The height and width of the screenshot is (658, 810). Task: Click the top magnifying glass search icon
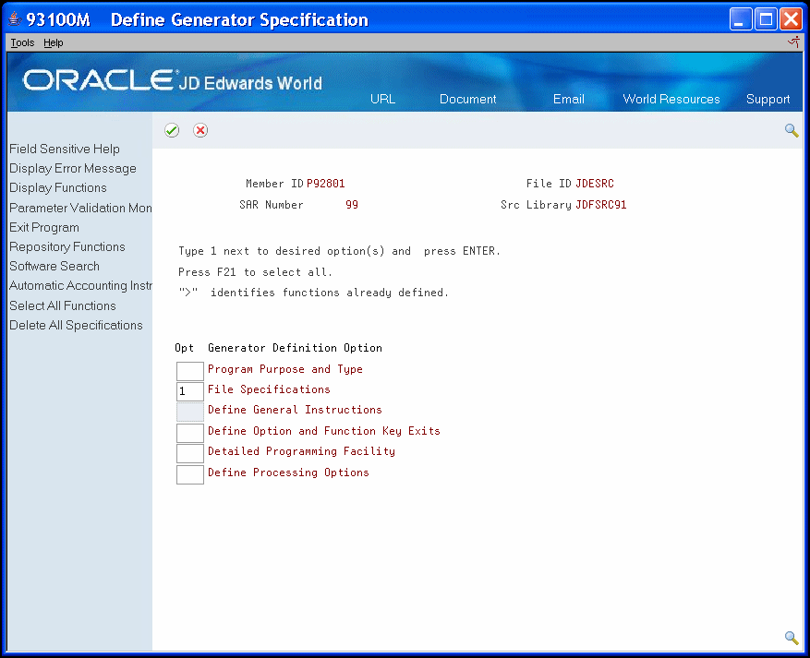pyautogui.click(x=792, y=130)
